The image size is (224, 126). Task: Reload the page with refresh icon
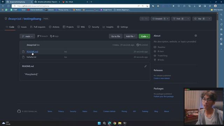coord(8,6)
